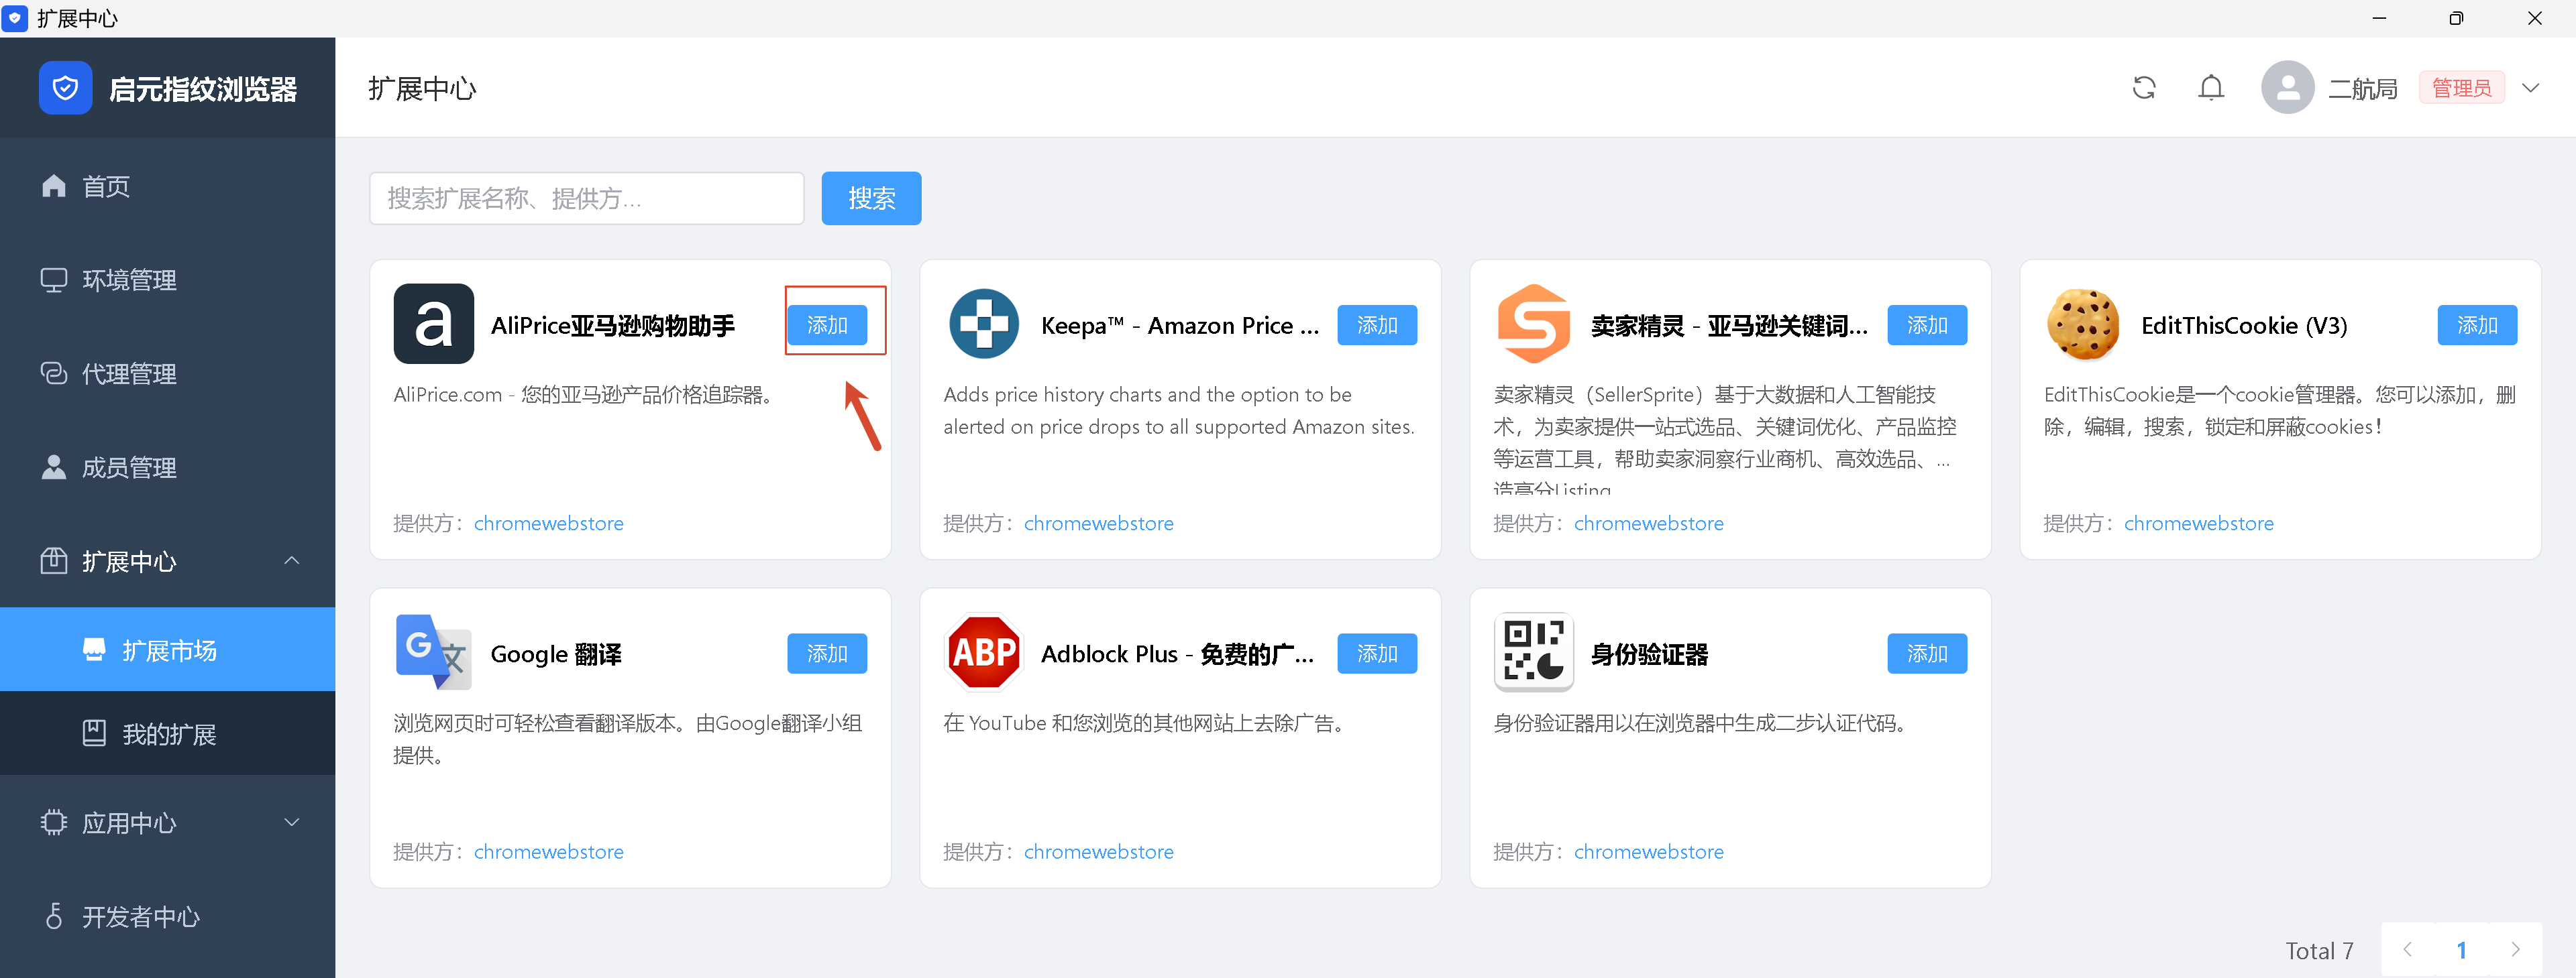Select page 1 in pagination

pyautogui.click(x=2461, y=949)
